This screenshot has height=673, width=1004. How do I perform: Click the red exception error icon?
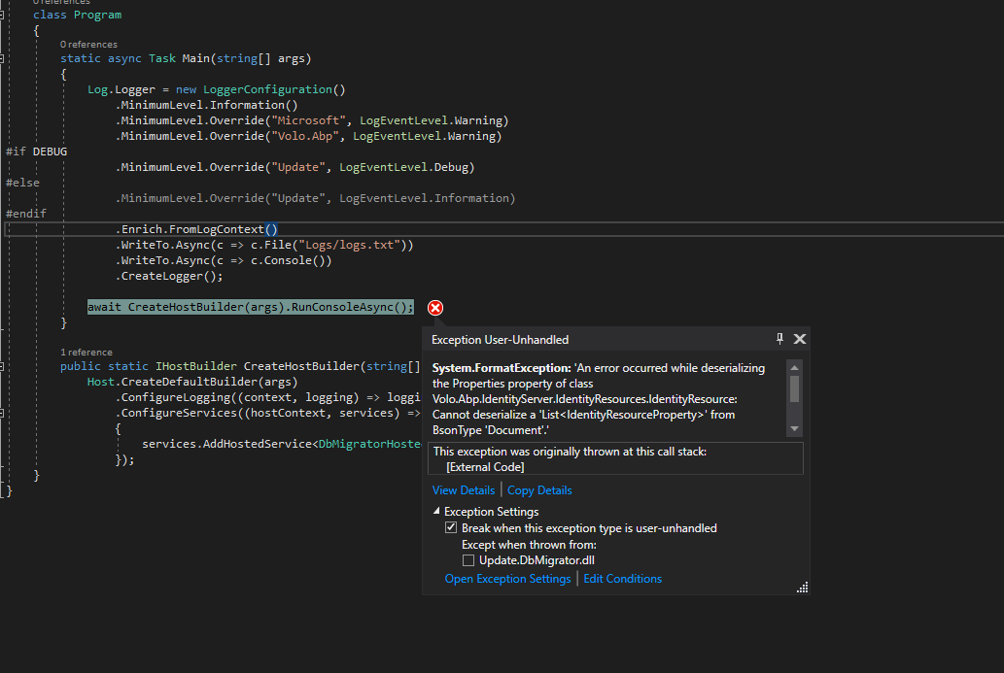(x=435, y=308)
